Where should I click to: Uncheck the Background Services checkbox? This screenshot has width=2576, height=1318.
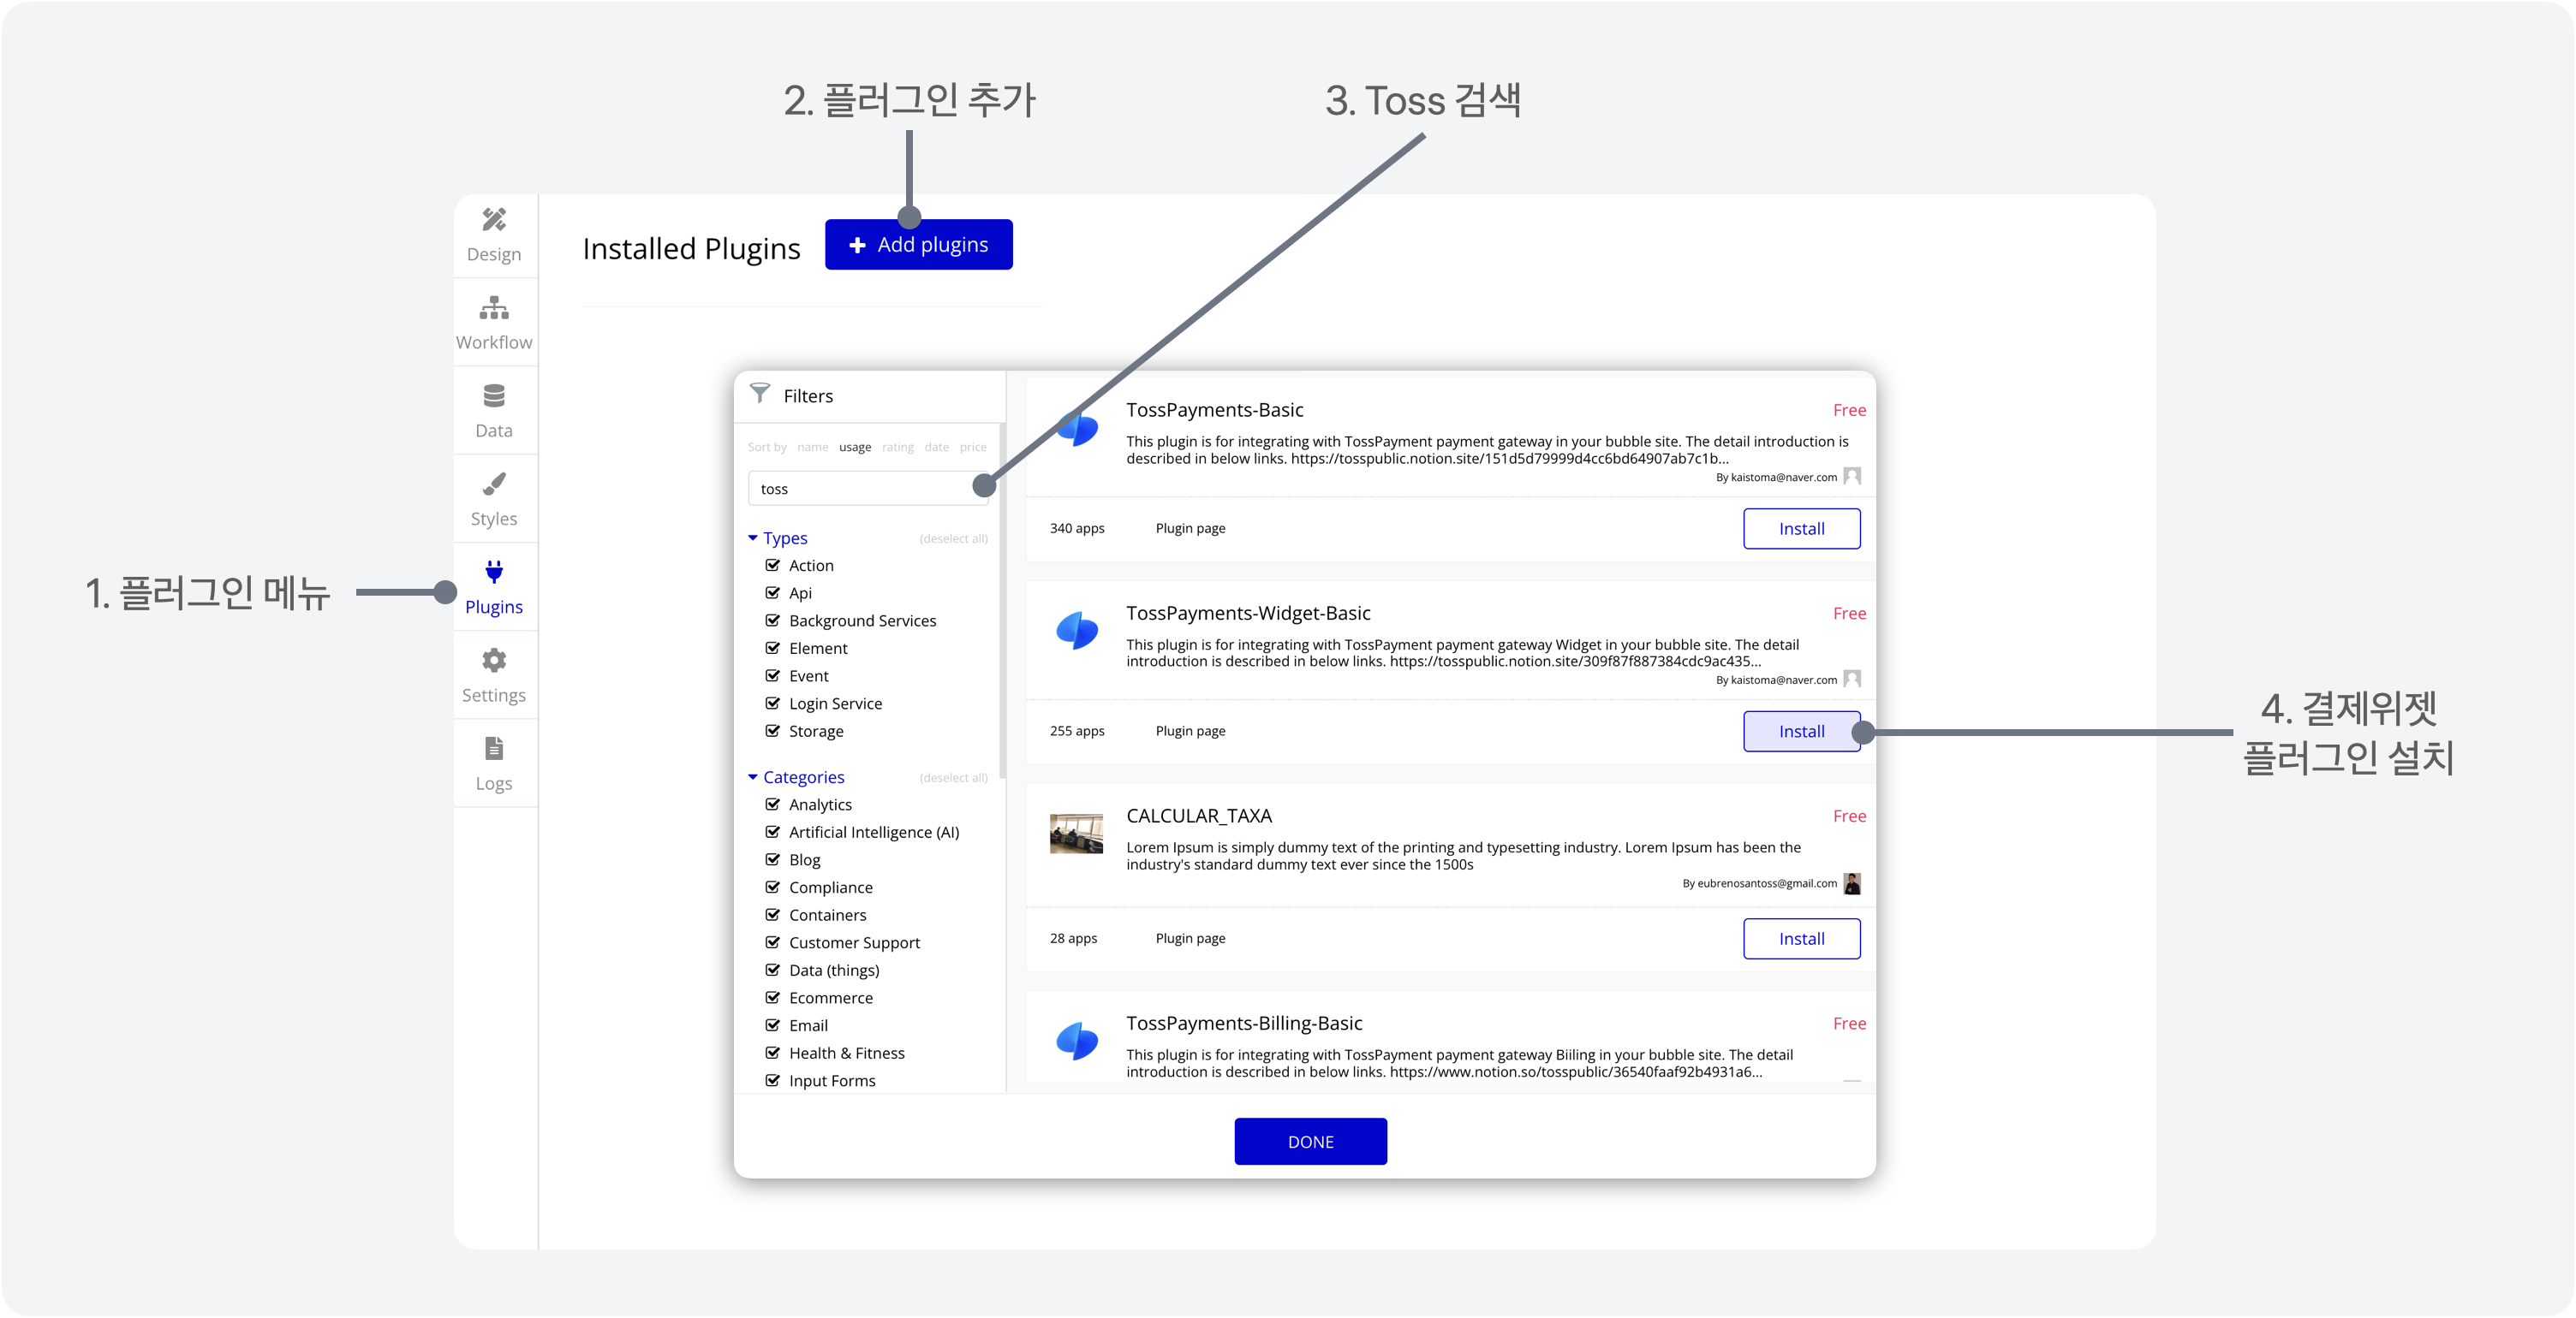coord(773,620)
